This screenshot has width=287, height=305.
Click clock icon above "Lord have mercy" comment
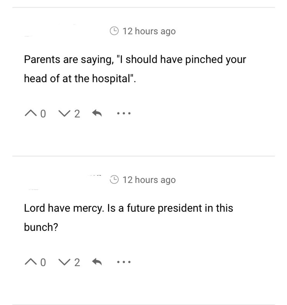coord(114,179)
